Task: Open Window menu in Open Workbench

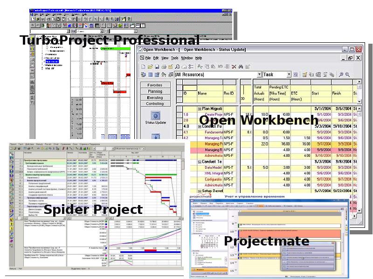Action: click(187, 58)
